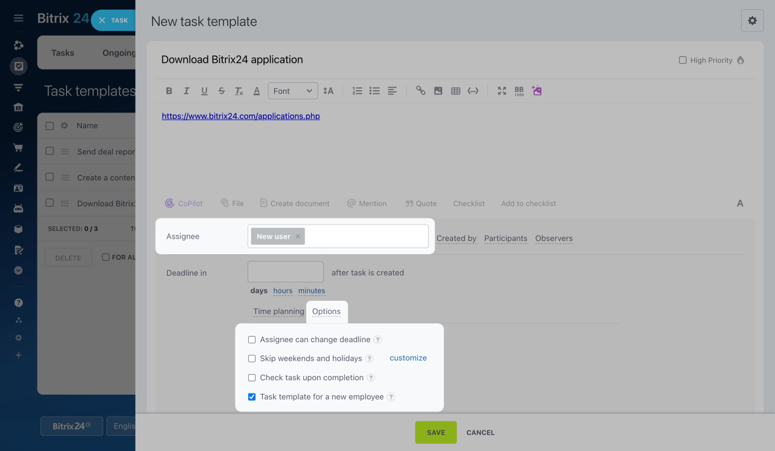
Task: Open Observers field link
Action: click(554, 239)
